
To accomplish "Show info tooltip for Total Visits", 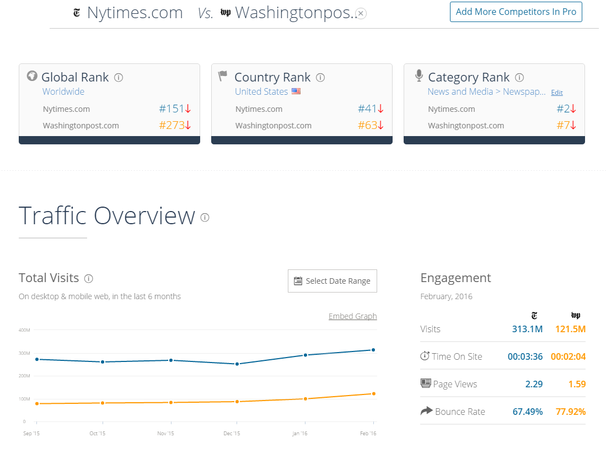I will click(89, 278).
